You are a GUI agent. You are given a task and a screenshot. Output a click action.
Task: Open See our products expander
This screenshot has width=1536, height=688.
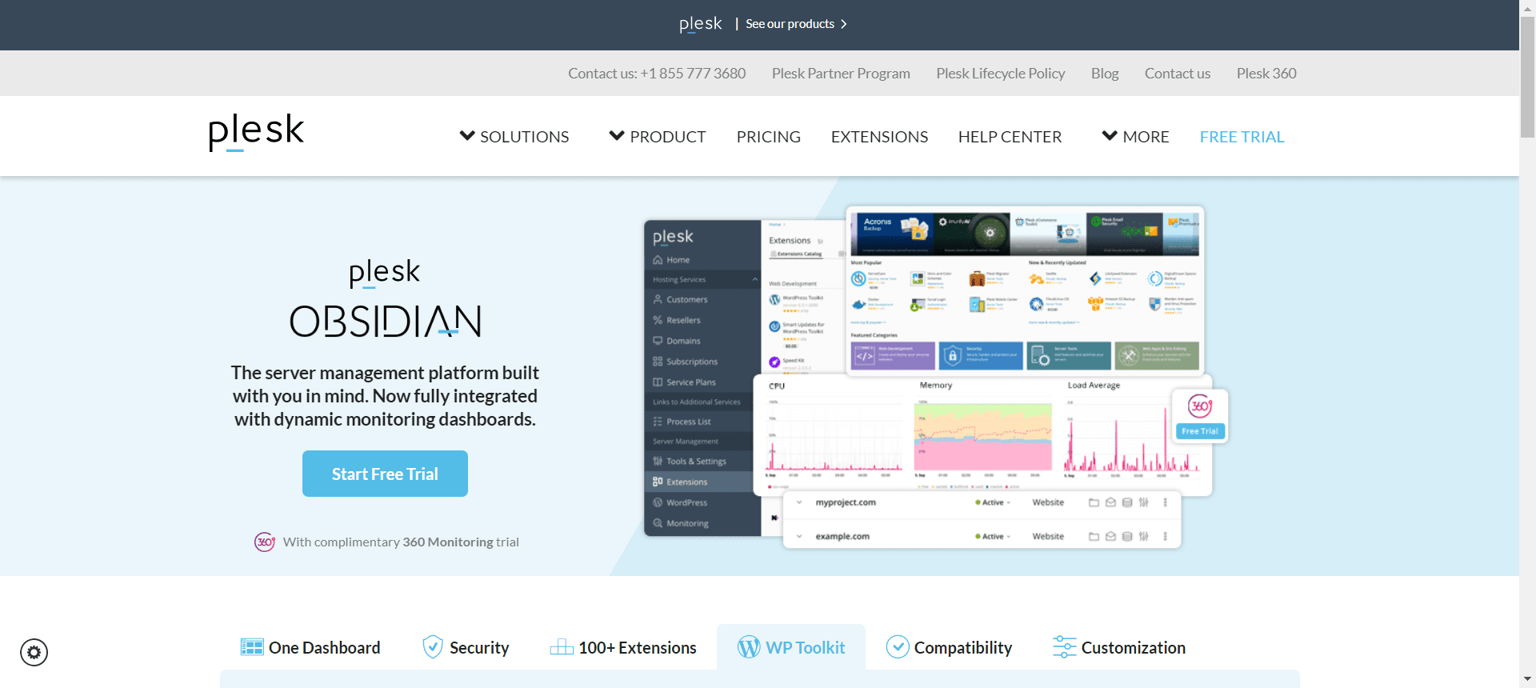[796, 24]
